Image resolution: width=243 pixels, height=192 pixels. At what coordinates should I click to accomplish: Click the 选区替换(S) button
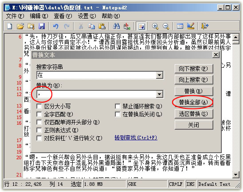pyautogui.click(x=194, y=114)
